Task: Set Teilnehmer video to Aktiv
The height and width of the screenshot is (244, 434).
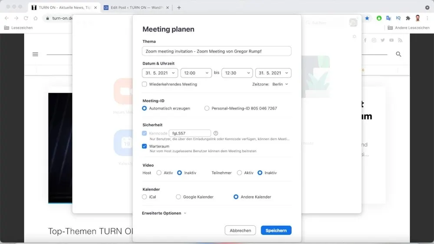Action: (240, 172)
